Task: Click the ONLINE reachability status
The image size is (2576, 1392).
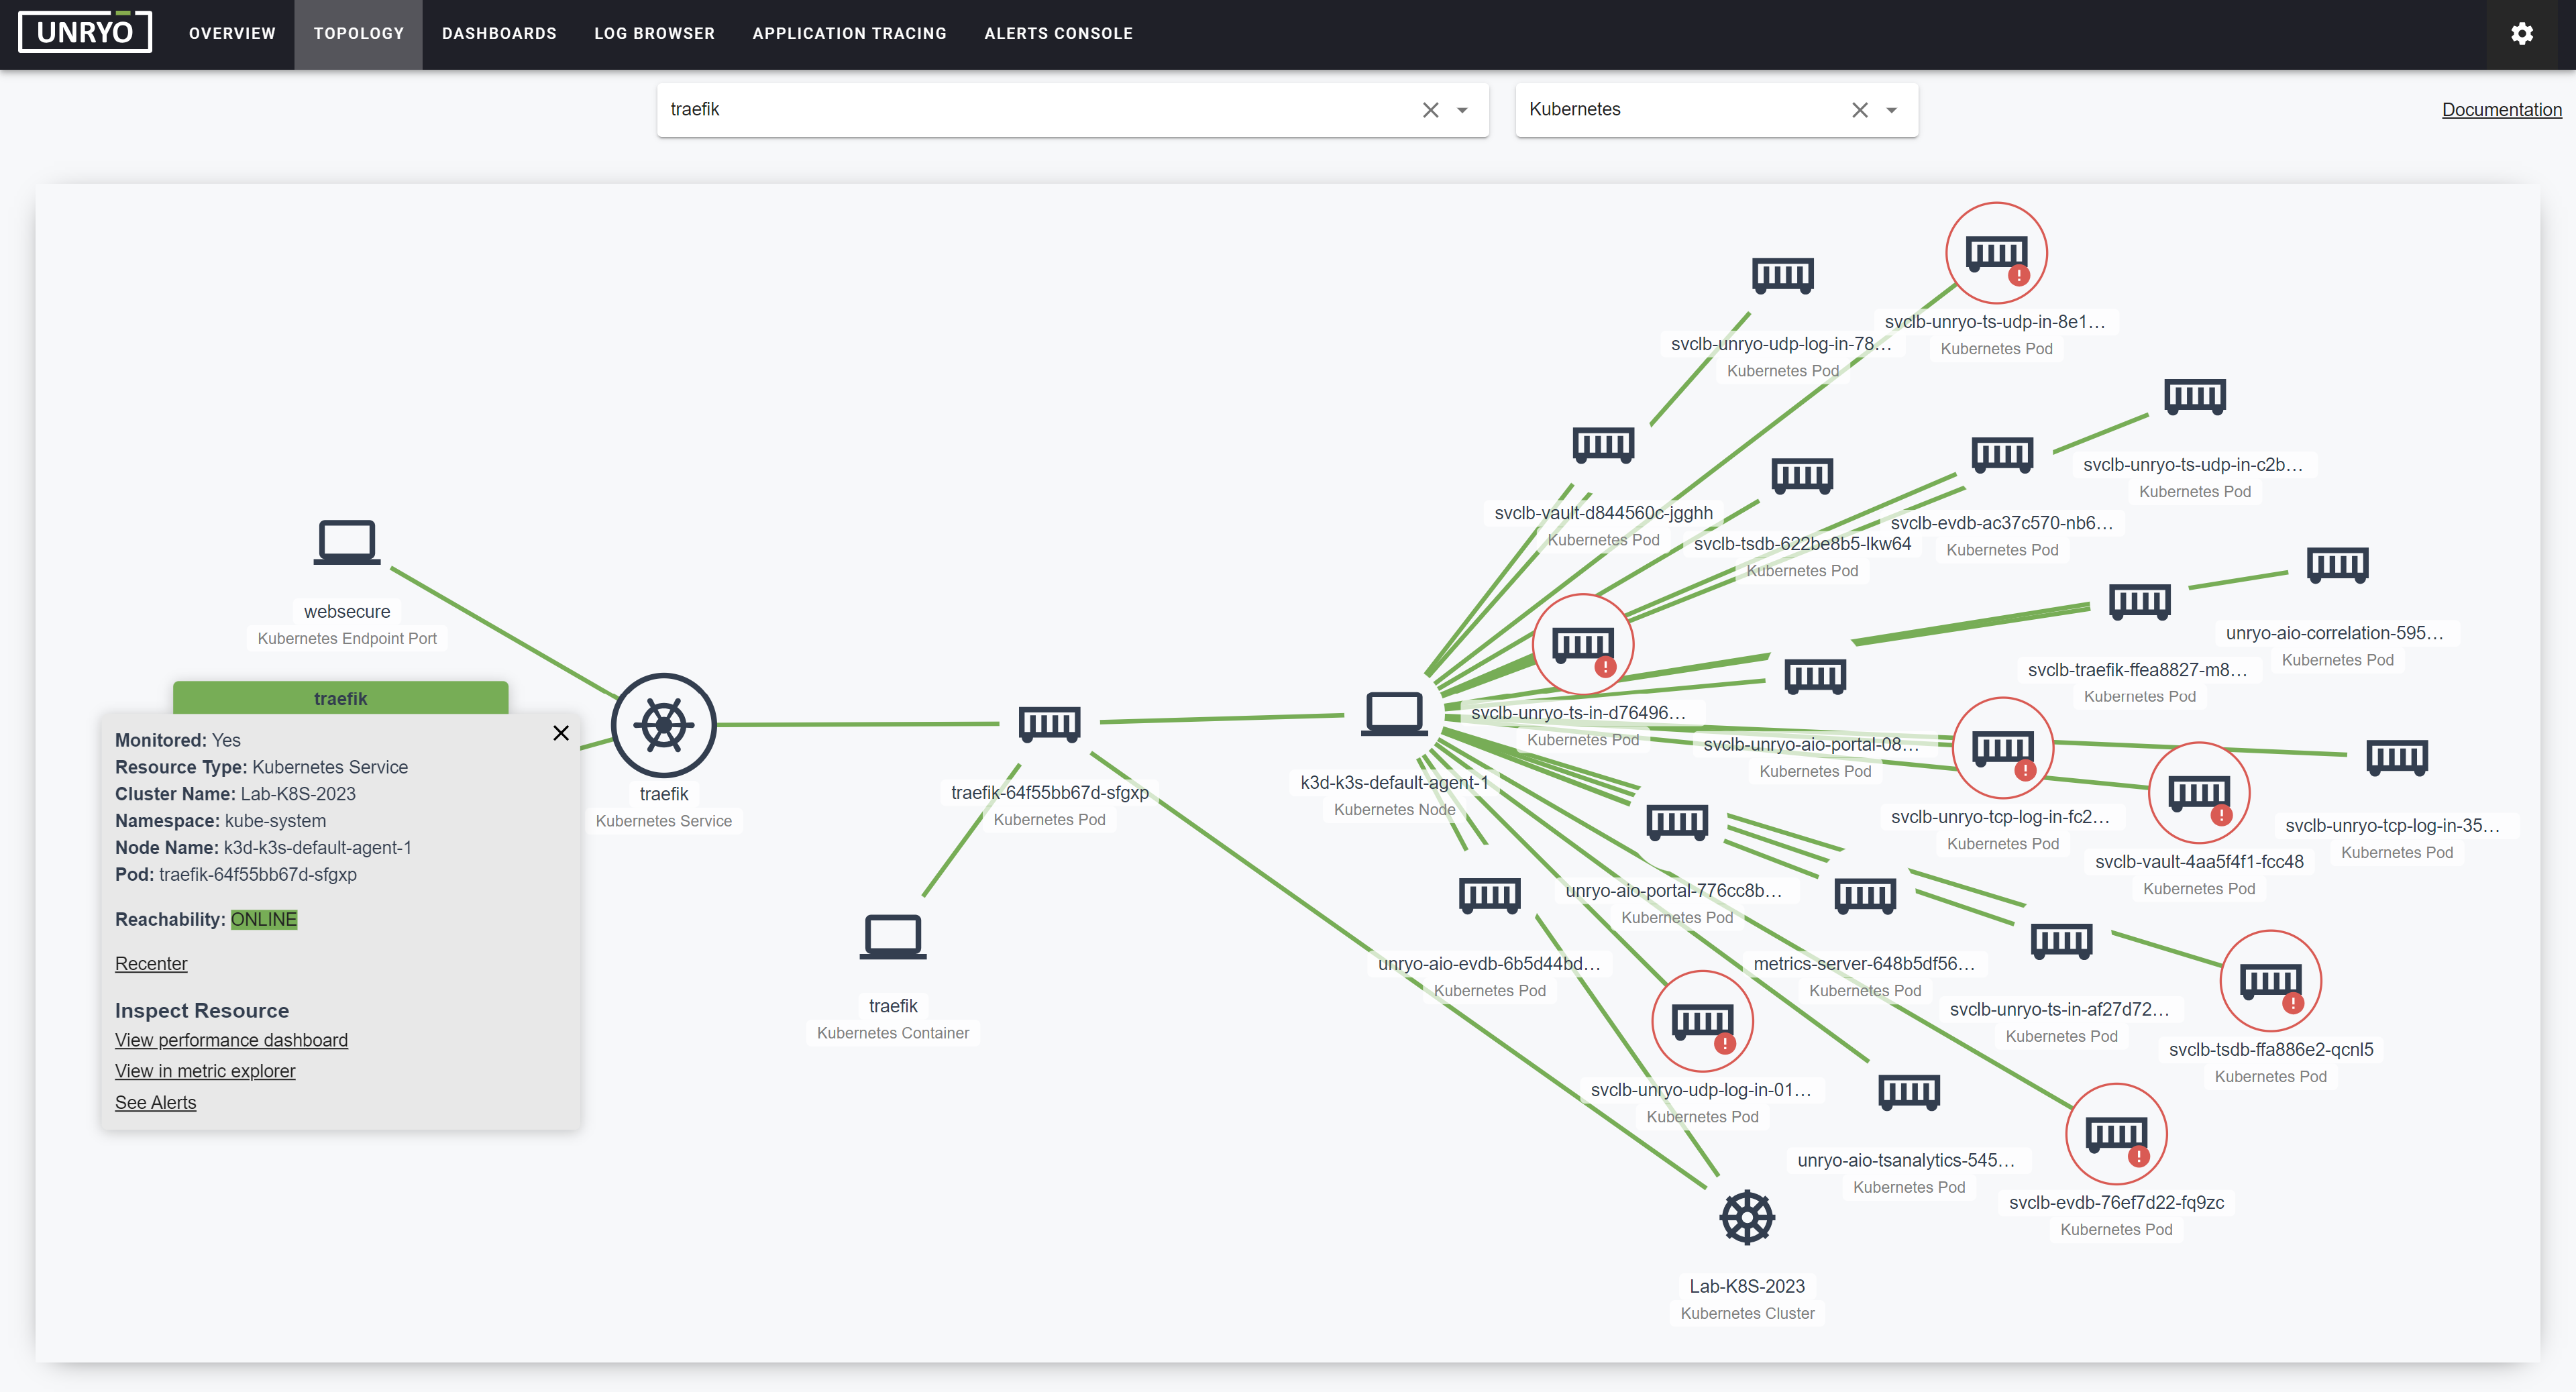Action: click(264, 920)
